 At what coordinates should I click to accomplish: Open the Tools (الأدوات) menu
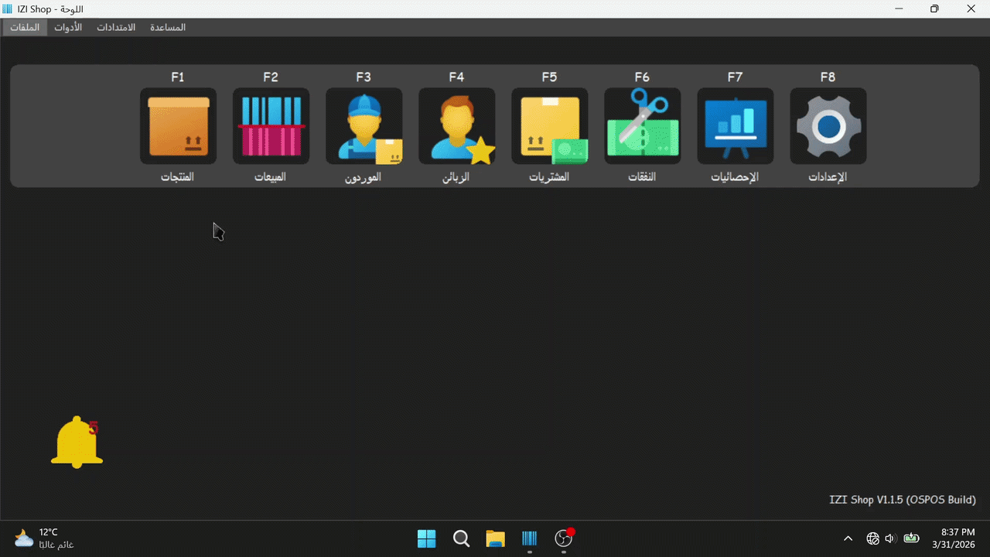(x=68, y=27)
